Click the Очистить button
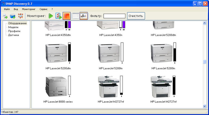Image resolution: width=209 pixels, height=115 pixels. (136, 16)
